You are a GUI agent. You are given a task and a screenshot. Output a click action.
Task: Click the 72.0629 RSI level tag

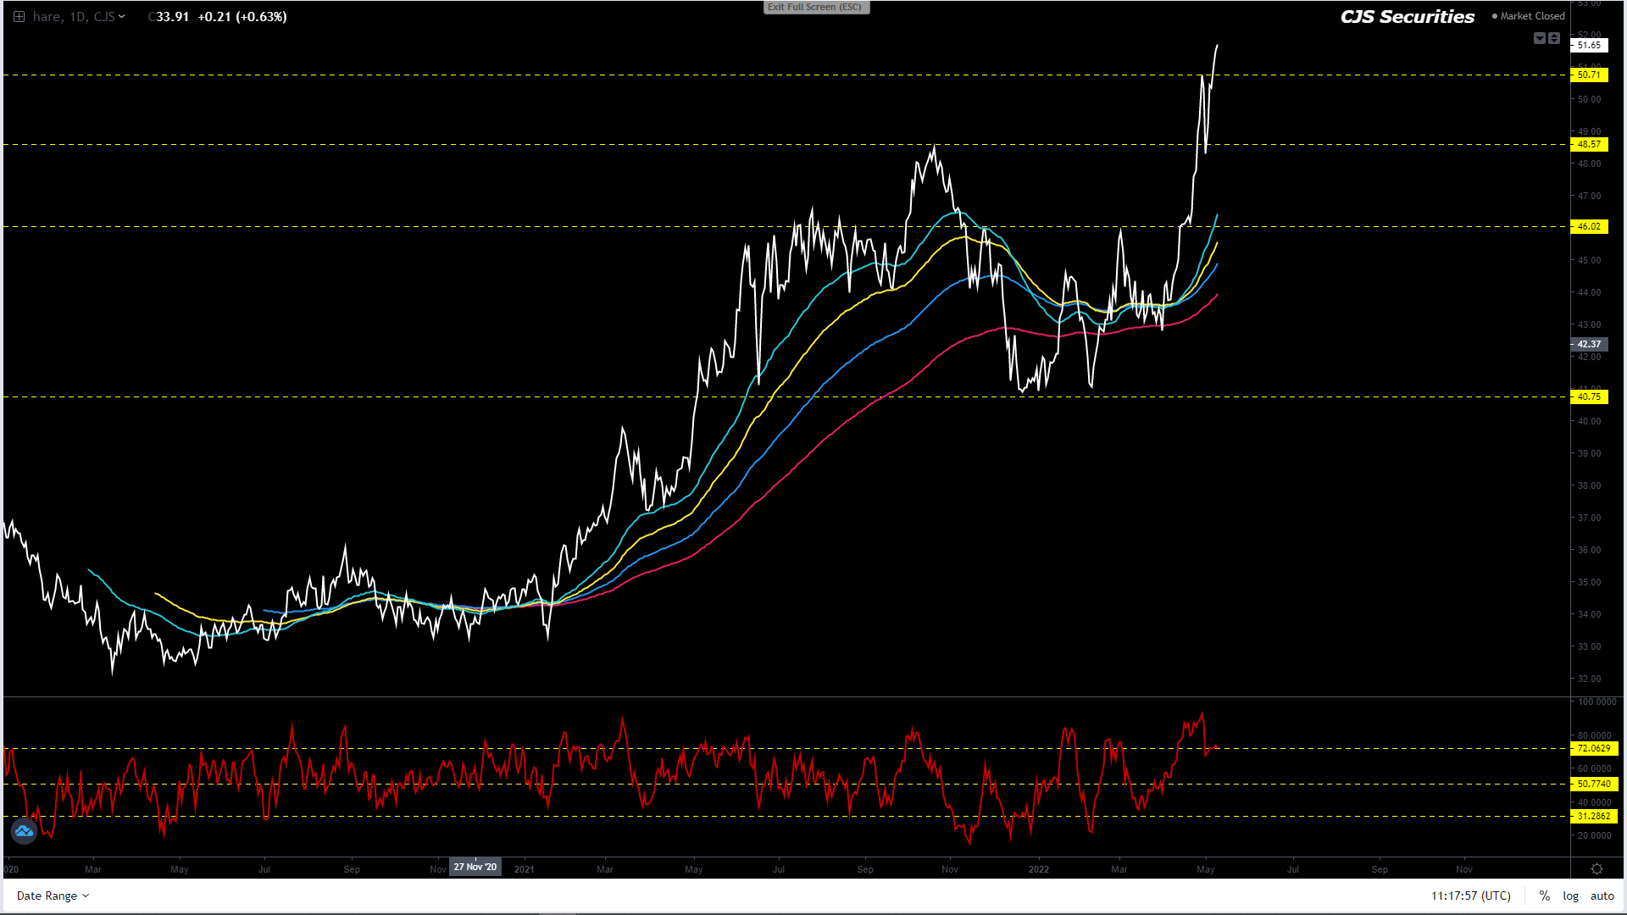pos(1593,749)
